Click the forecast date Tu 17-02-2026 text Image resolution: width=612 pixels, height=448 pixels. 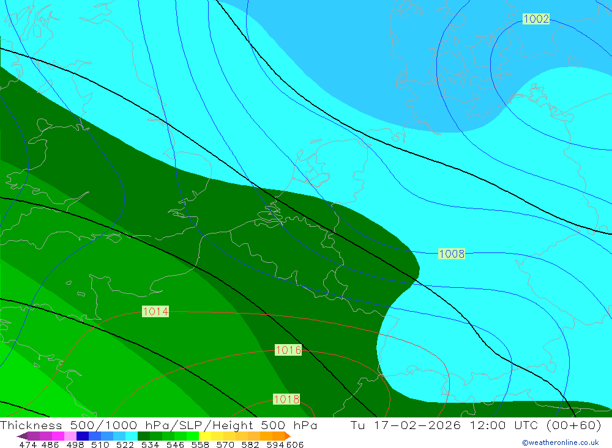pyautogui.click(x=406, y=425)
